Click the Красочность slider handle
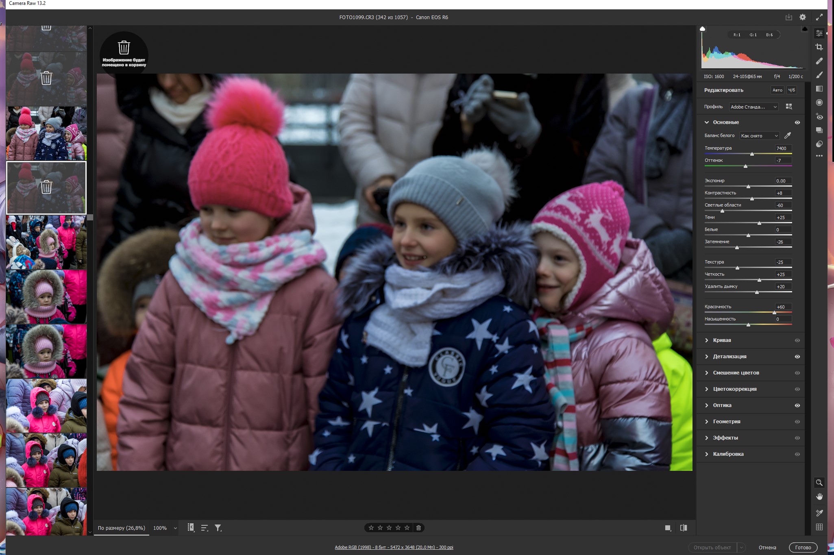 pos(774,312)
